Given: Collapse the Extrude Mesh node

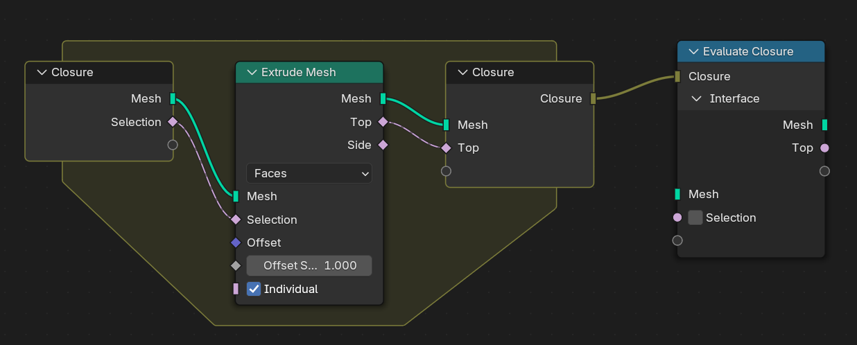Looking at the screenshot, I should pos(251,72).
